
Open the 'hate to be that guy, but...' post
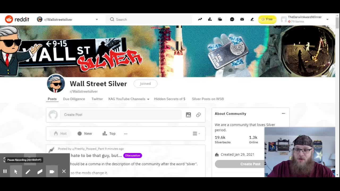coord(96,155)
